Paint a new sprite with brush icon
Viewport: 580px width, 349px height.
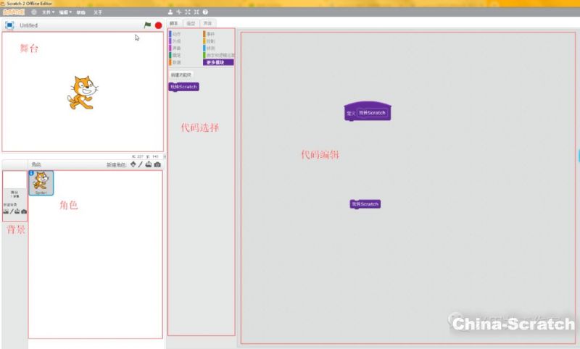click(140, 165)
